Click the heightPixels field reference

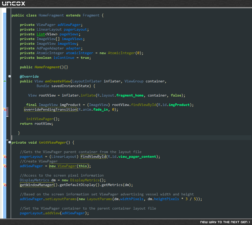tap(167, 199)
